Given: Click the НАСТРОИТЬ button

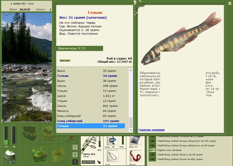Looking at the screenshot, I should tap(88, 162).
